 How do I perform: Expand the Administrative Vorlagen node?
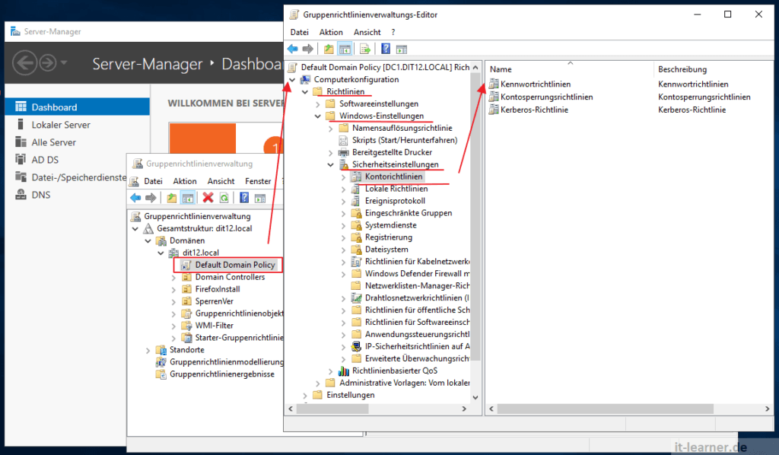point(320,383)
